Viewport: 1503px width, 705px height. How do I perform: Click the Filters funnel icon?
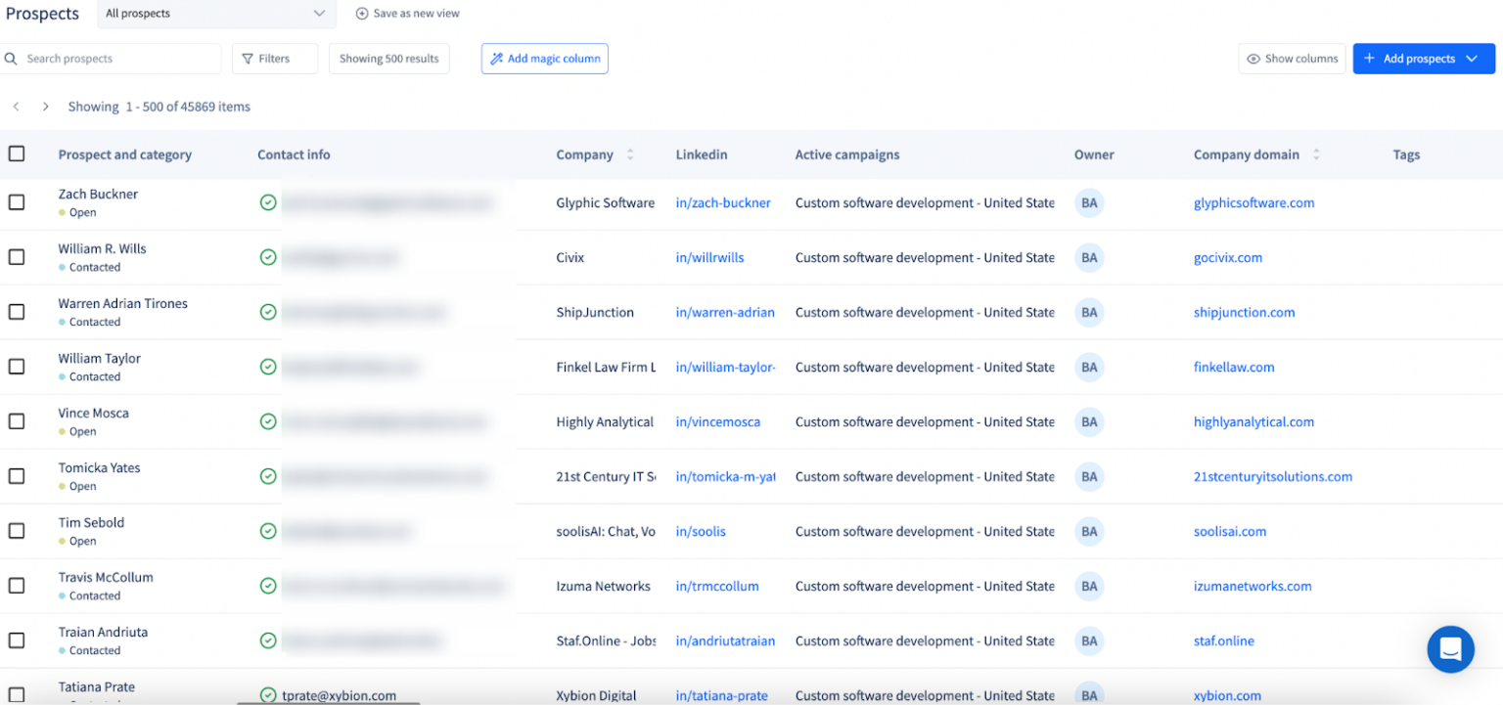[248, 59]
